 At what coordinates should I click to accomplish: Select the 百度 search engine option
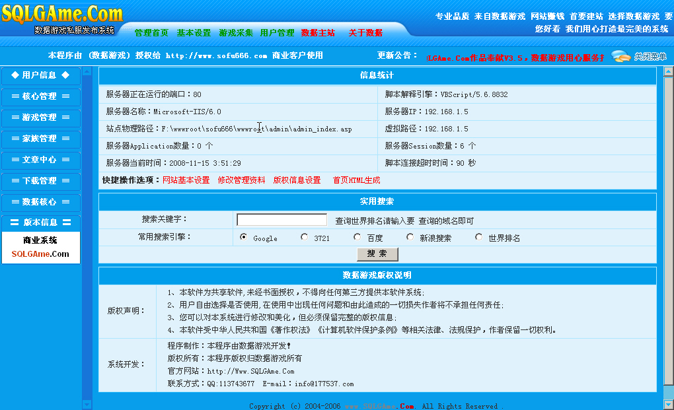point(357,237)
